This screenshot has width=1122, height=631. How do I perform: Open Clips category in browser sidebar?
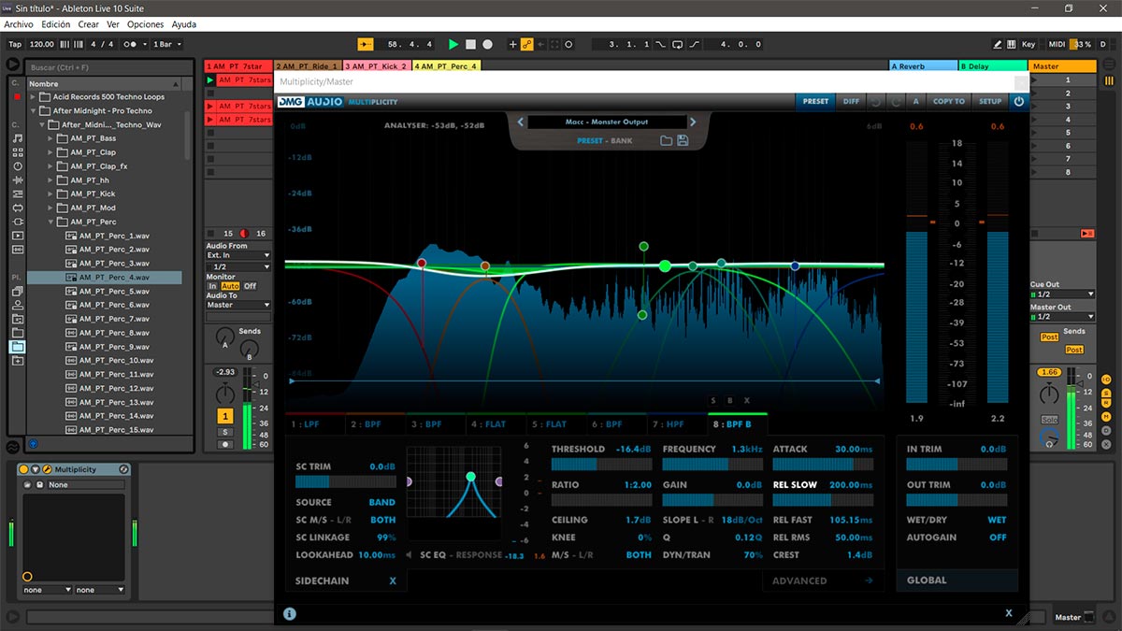(17, 236)
